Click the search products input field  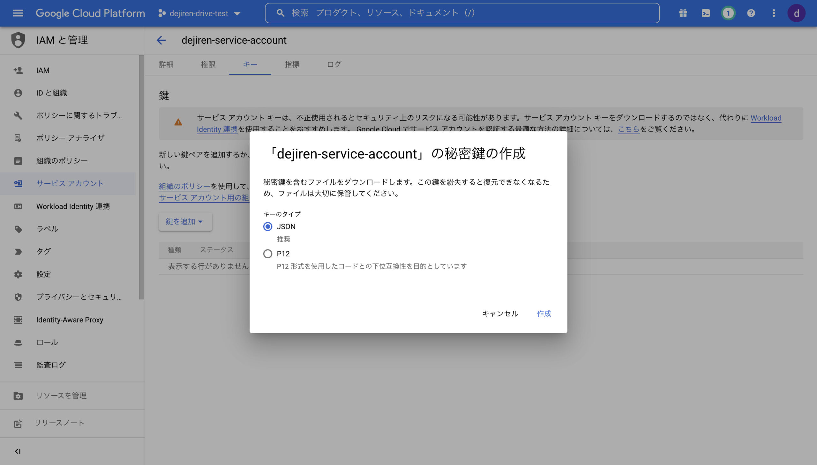tap(462, 13)
